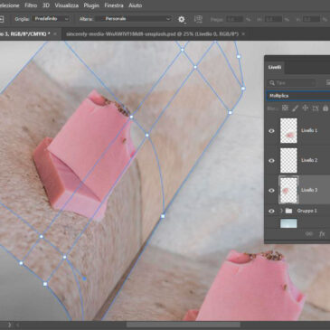Toggle lock all padlock icon
This screenshot has height=330, width=330.
[325, 108]
